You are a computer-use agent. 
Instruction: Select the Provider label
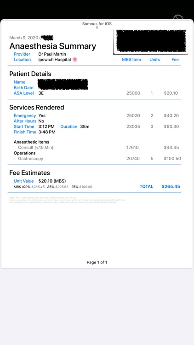(22, 54)
